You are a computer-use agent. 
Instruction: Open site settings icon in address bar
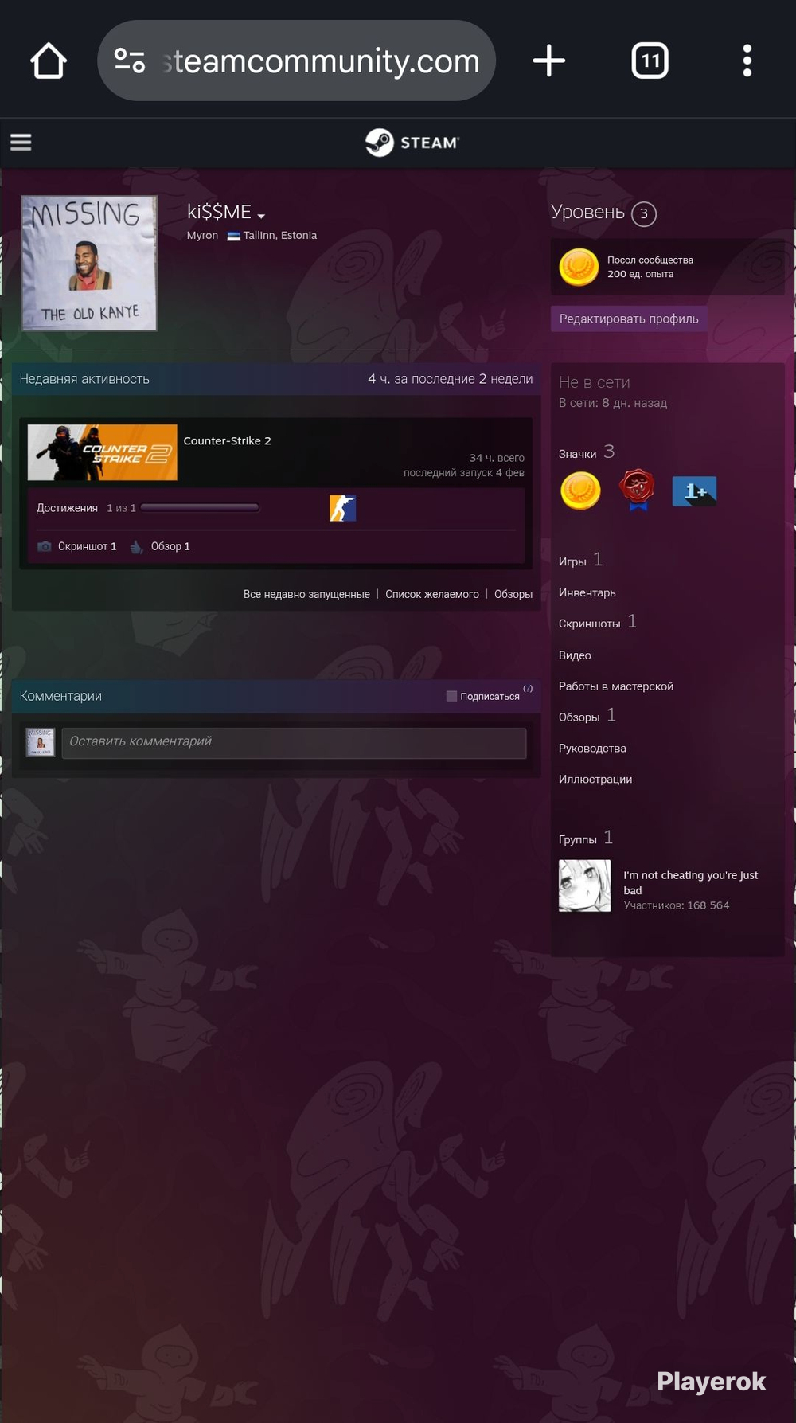point(129,61)
